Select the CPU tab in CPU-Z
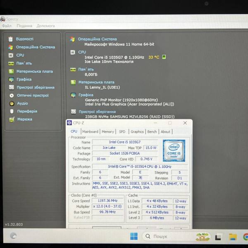248x248 pixels. point(74,131)
